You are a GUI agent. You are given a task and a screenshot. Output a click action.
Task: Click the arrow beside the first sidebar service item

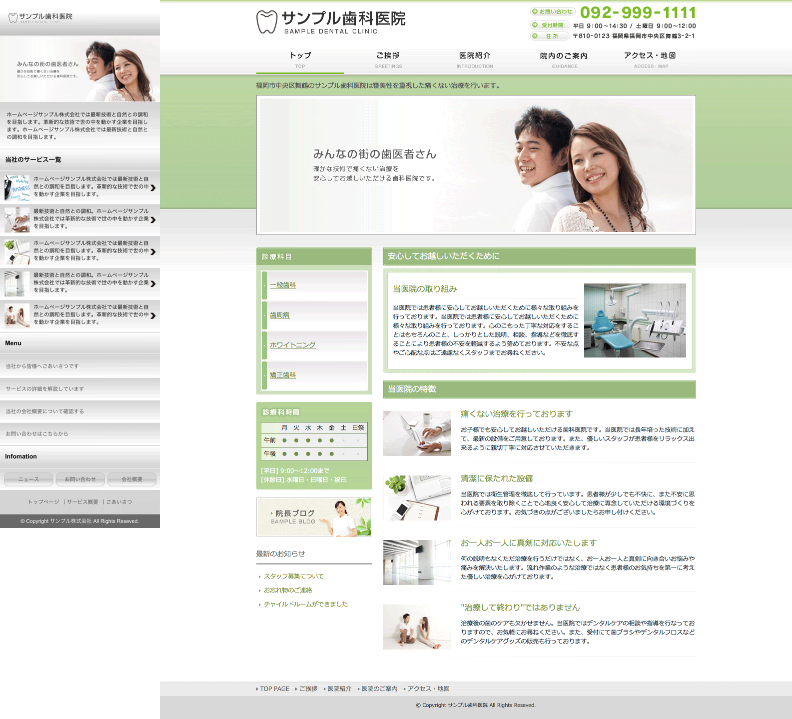(153, 188)
